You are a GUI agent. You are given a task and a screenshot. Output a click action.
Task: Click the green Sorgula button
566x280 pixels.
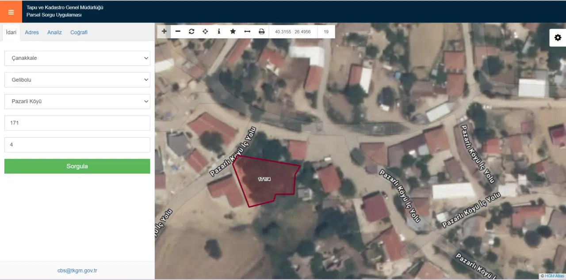pyautogui.click(x=77, y=166)
